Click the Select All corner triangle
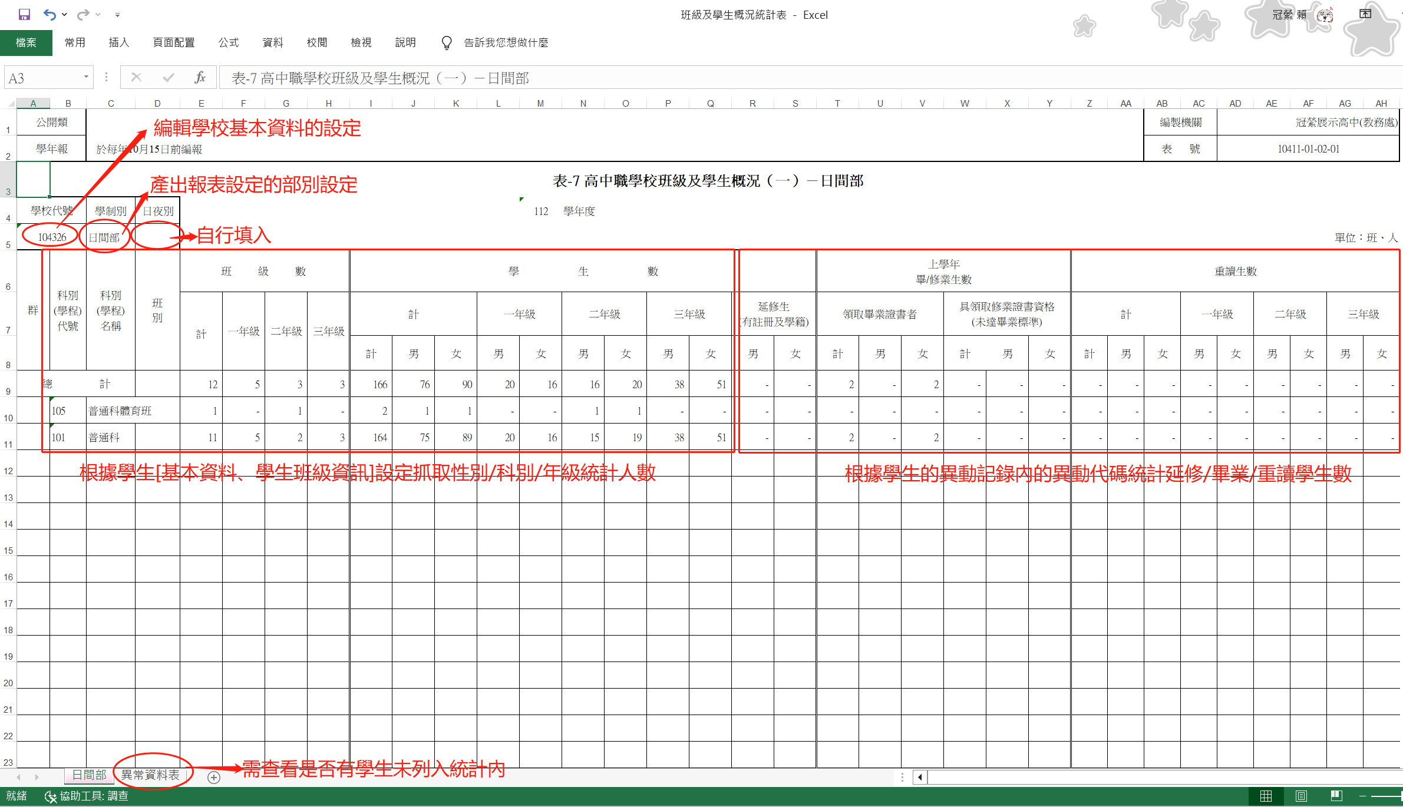Viewport: 1403px width, 807px height. [10, 104]
